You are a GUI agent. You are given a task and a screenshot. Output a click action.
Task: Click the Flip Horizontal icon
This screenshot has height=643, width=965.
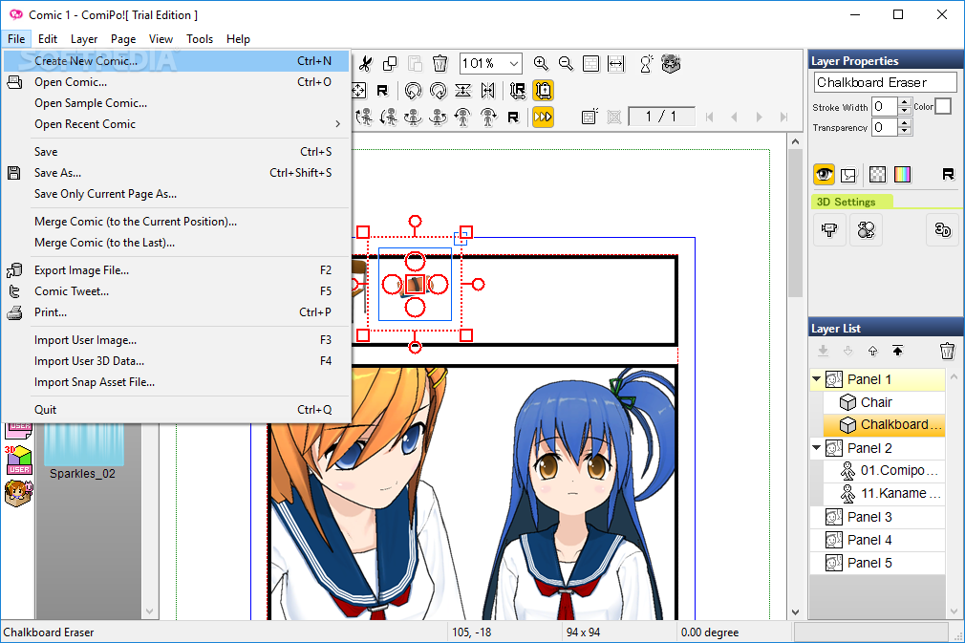(x=488, y=91)
